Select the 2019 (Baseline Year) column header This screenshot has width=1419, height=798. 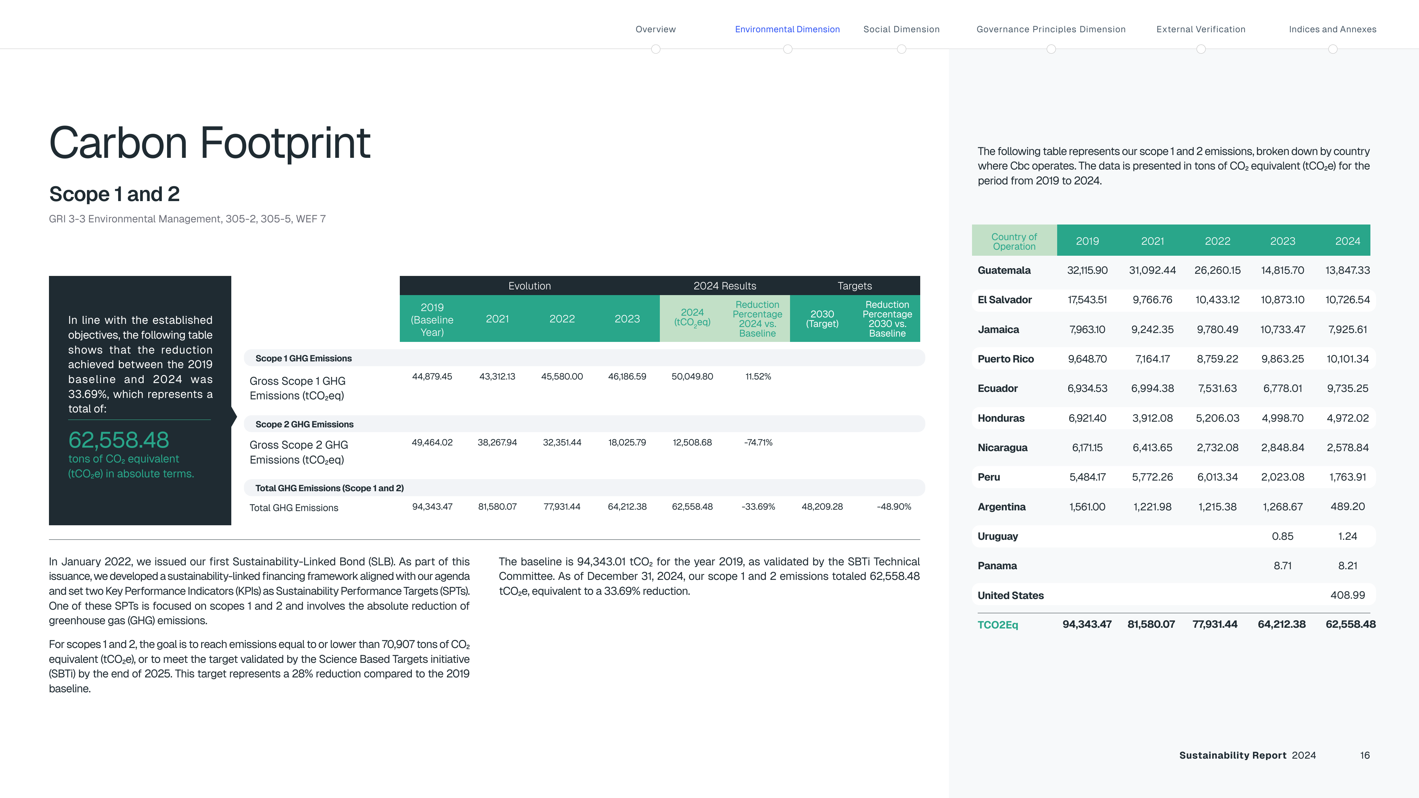pos(432,320)
